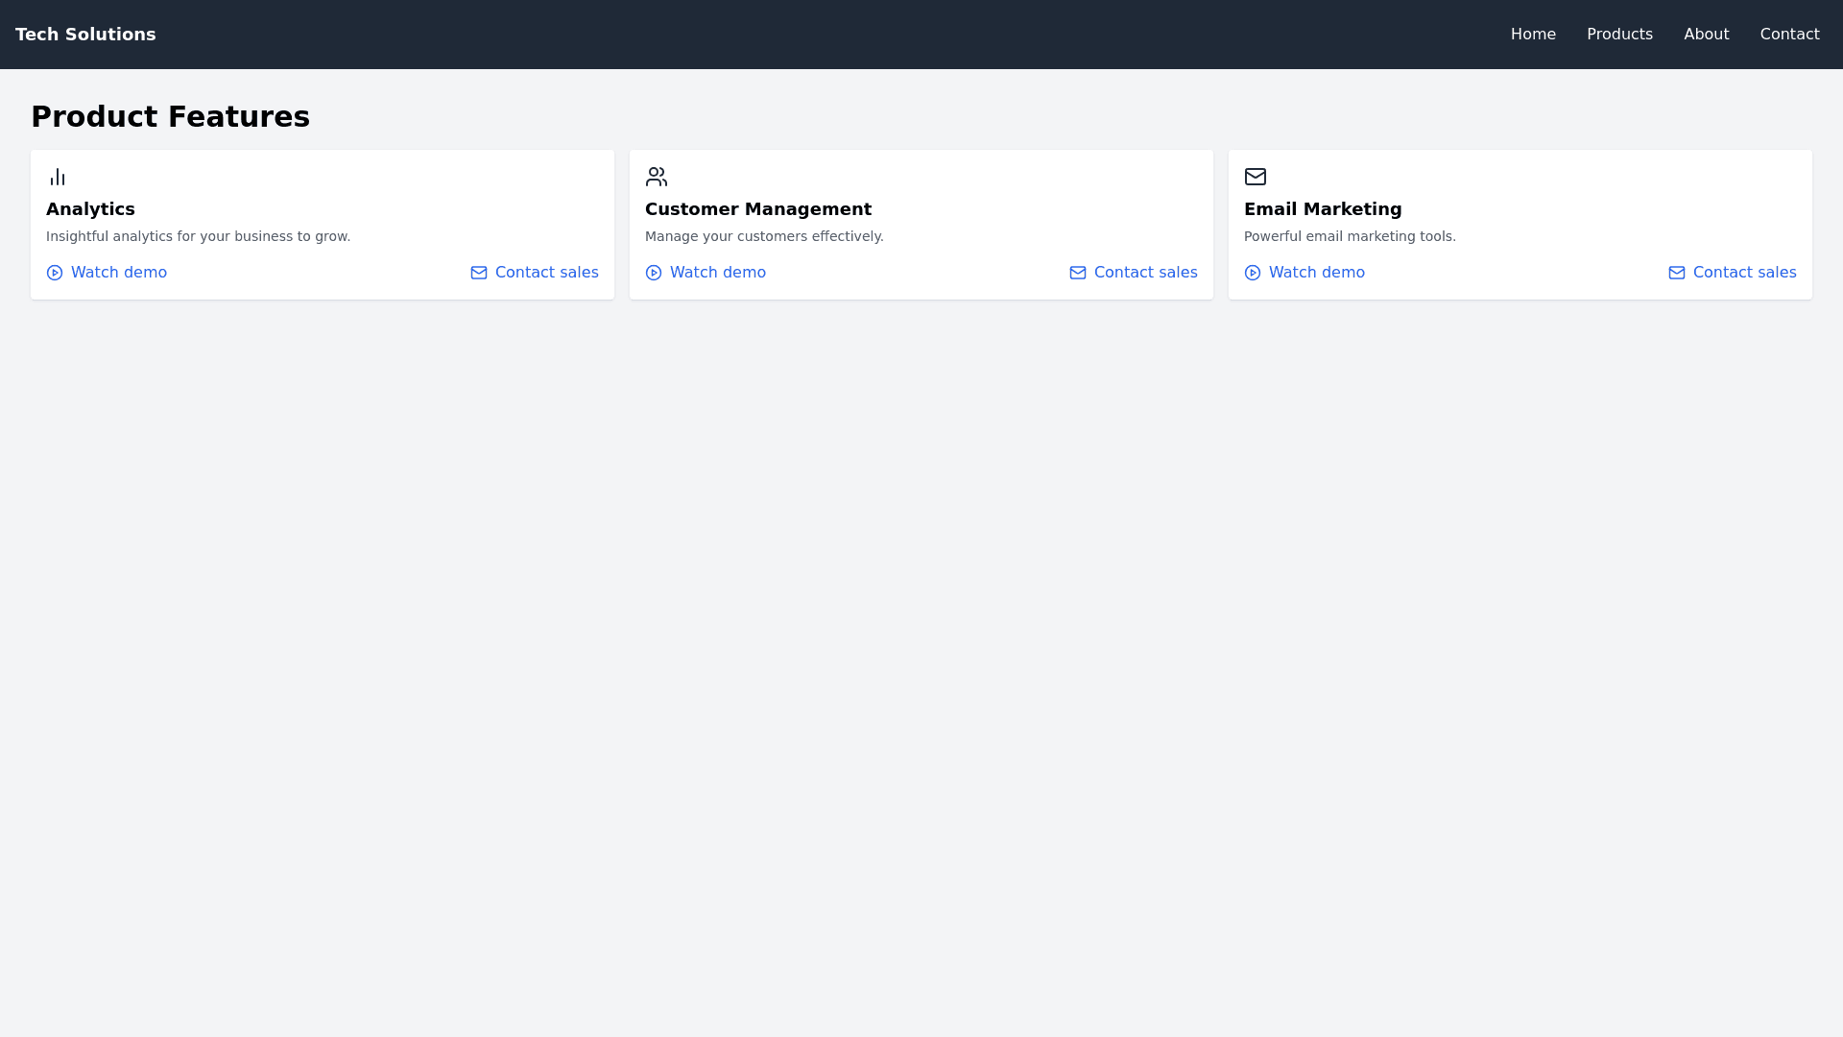Contact sales about Customer Management
The height and width of the screenshot is (1037, 1843).
(1145, 273)
